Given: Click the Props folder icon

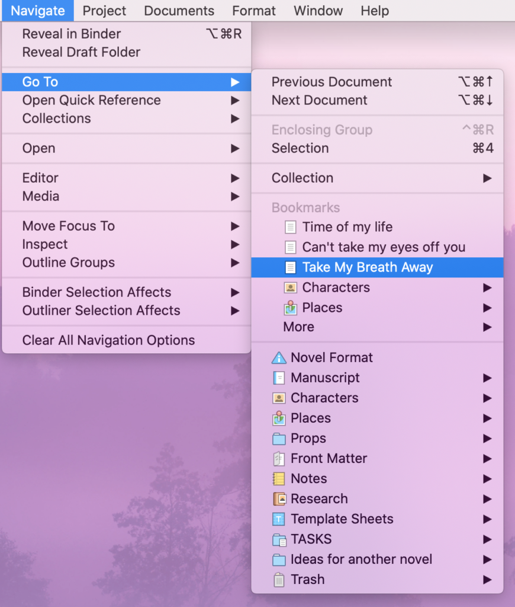Looking at the screenshot, I should click(x=278, y=438).
